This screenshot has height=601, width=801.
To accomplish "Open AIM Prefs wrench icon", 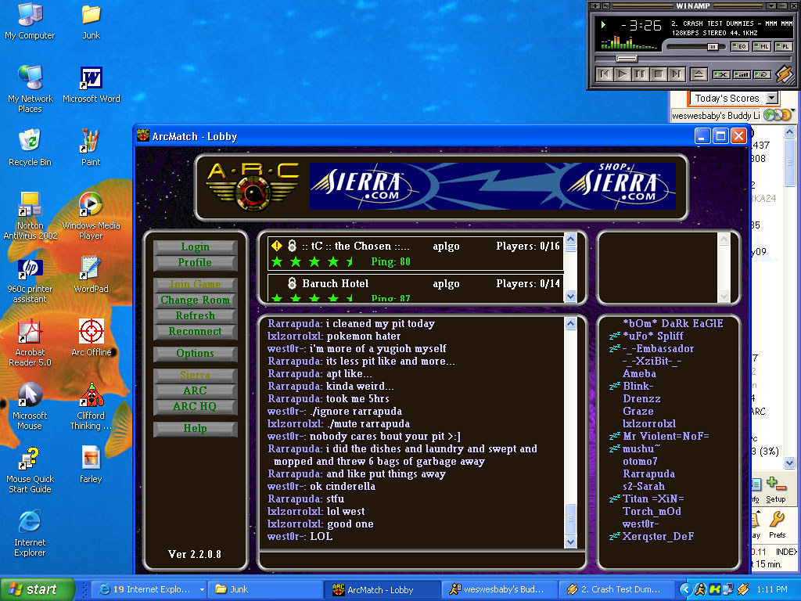I will pos(777,519).
